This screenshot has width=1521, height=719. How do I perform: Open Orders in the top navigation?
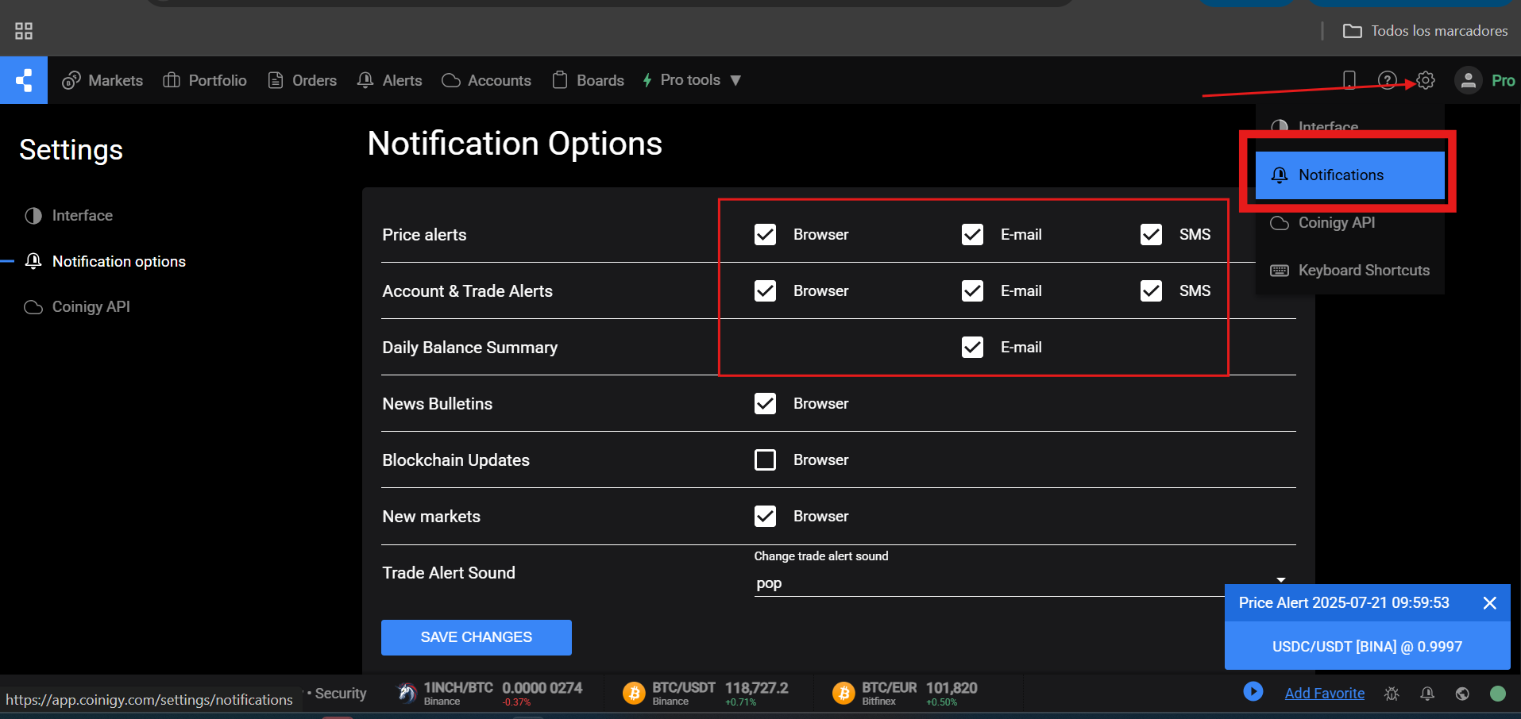(302, 80)
